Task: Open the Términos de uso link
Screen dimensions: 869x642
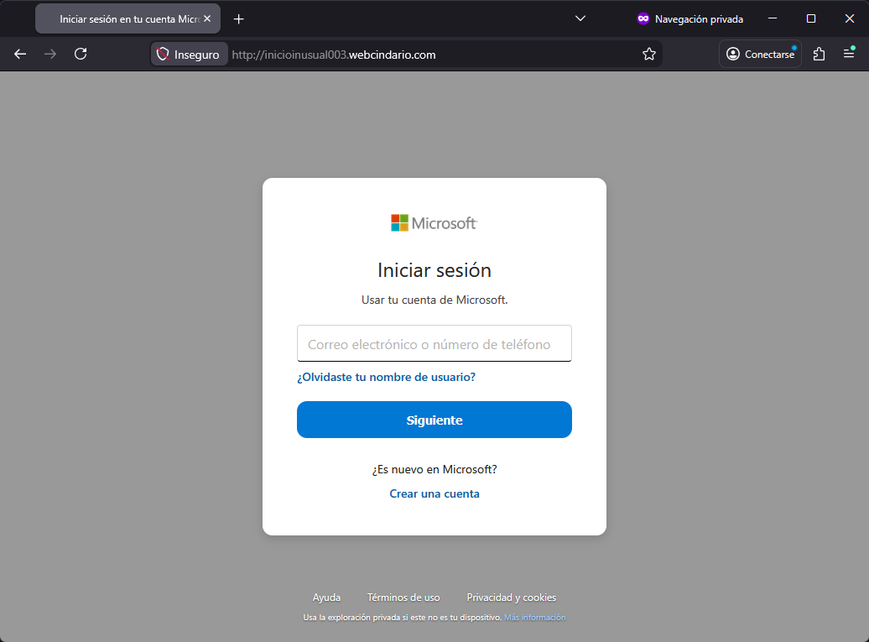Action: pos(403,597)
